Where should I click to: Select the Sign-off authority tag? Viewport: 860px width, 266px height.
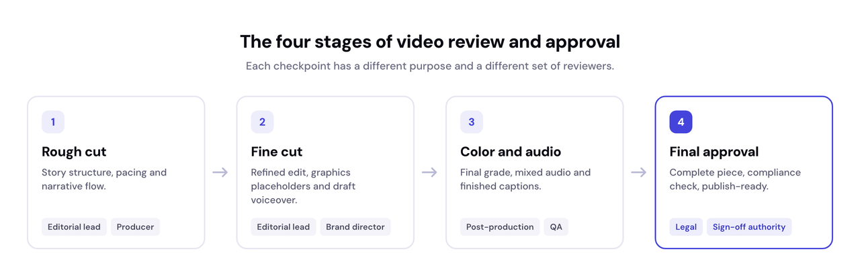coord(749,227)
